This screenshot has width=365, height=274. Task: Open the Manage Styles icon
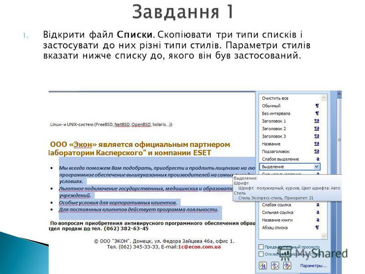click(x=287, y=265)
